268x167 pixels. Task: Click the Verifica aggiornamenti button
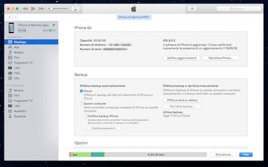click(181, 58)
